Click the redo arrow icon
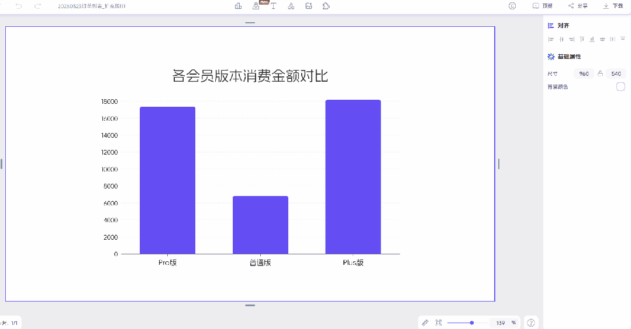The image size is (631, 329). [x=37, y=6]
